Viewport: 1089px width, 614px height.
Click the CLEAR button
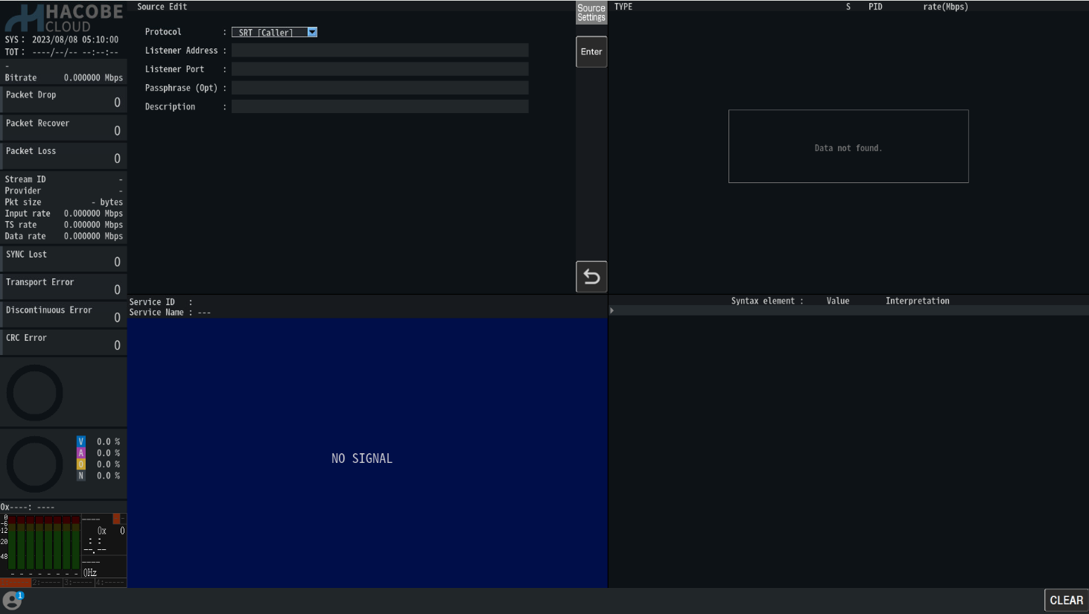click(1066, 600)
